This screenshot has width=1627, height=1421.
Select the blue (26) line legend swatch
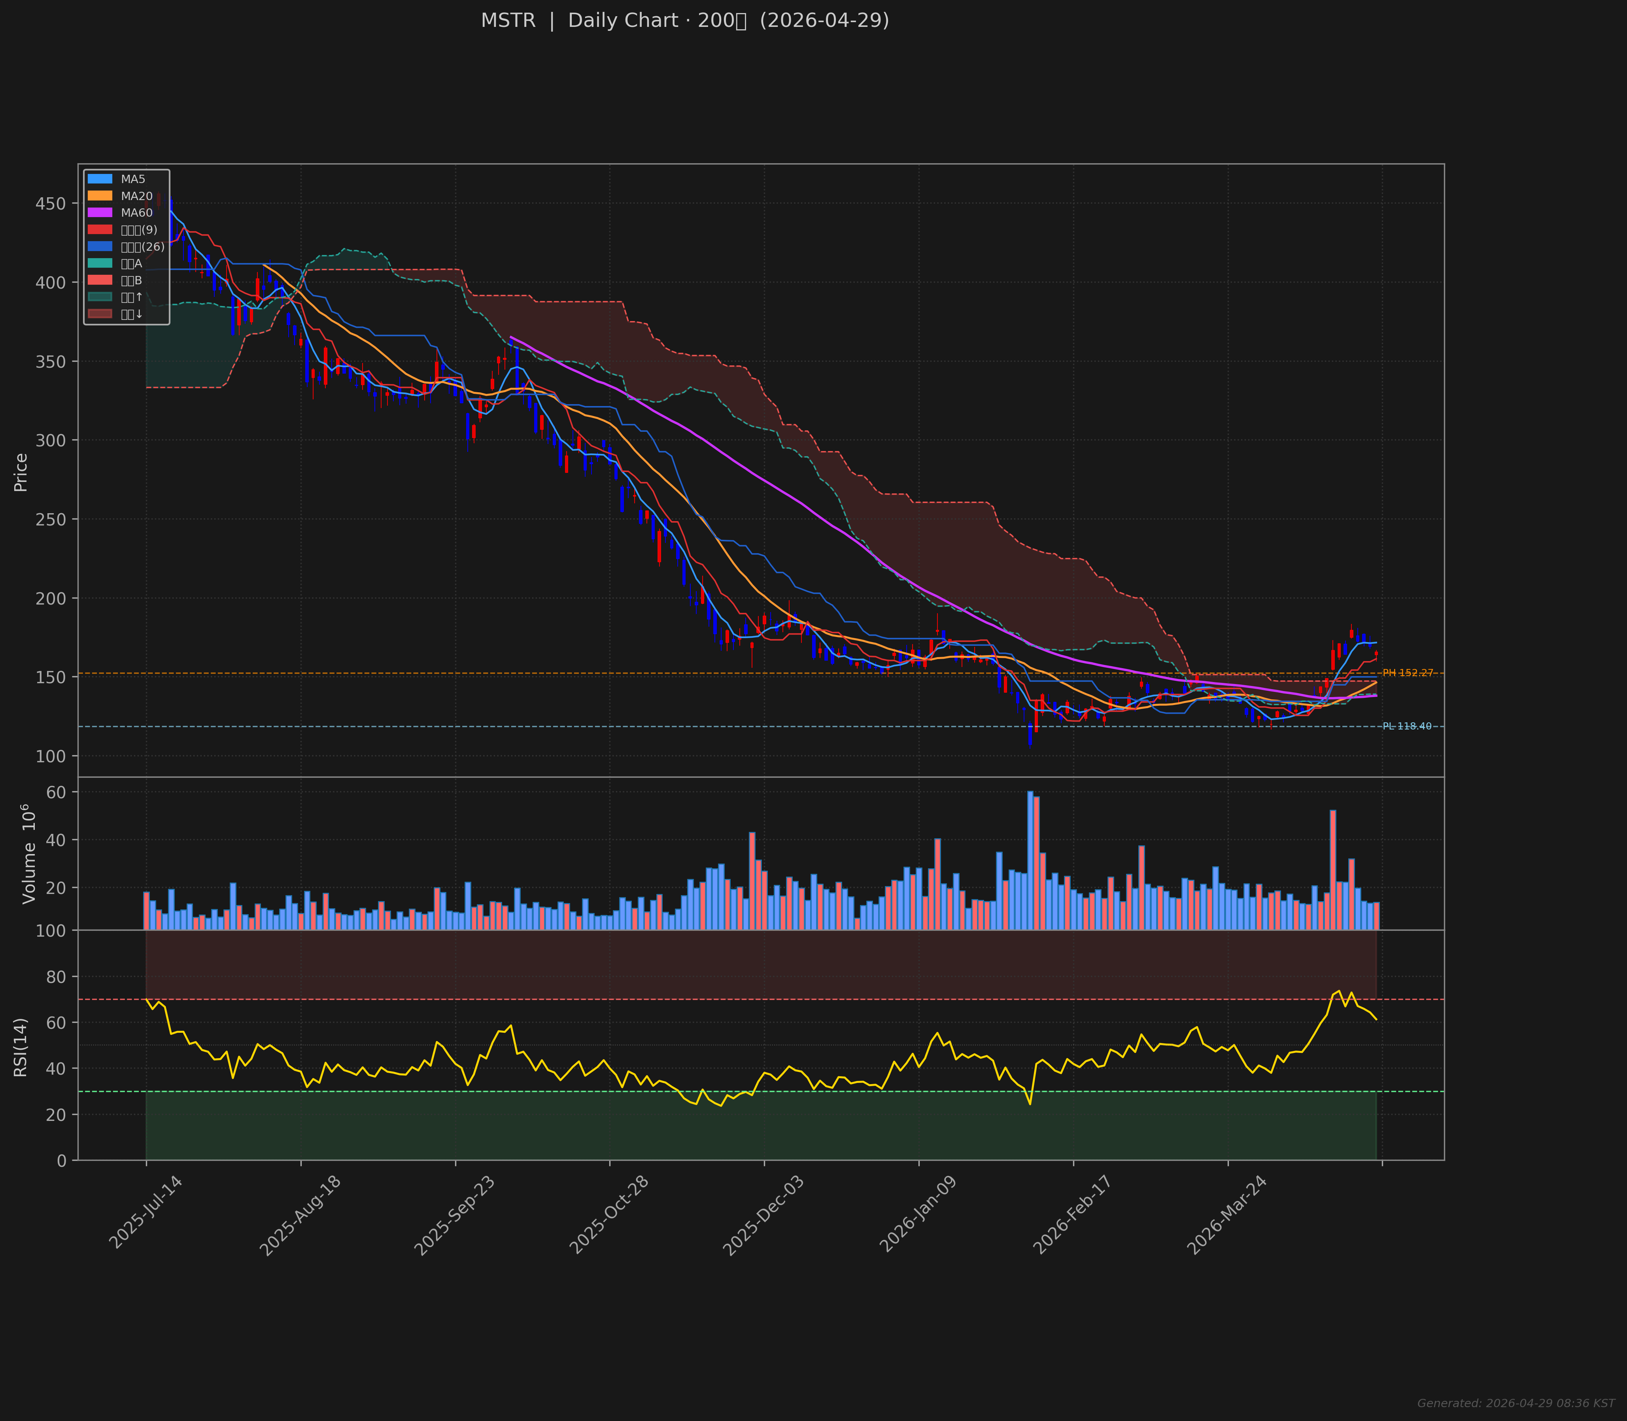click(100, 247)
